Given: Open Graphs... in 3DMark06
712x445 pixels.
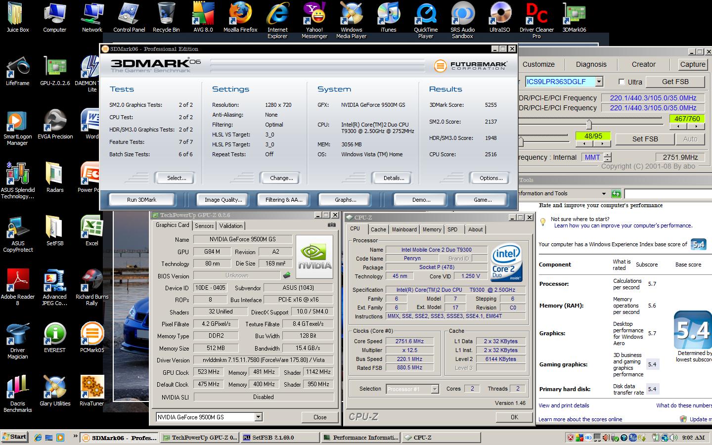Looking at the screenshot, I should 345,200.
